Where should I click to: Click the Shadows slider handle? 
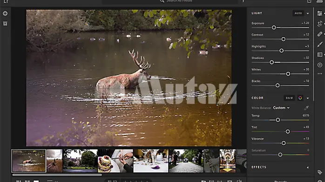coord(272,62)
